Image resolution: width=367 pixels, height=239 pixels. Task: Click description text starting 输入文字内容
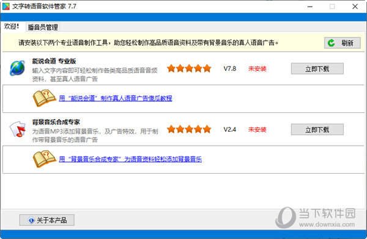pyautogui.click(x=95, y=74)
